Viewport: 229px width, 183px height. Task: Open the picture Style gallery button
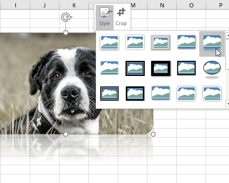(104, 17)
